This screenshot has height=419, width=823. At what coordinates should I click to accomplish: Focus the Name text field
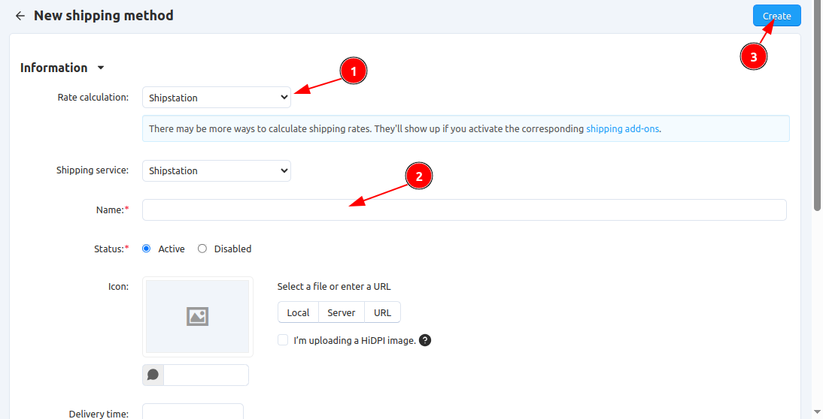pos(464,209)
